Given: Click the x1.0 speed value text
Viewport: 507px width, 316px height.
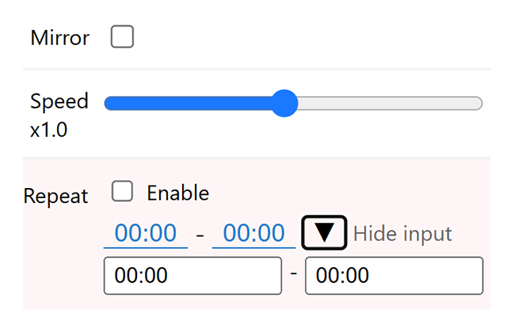Looking at the screenshot, I should point(48,130).
